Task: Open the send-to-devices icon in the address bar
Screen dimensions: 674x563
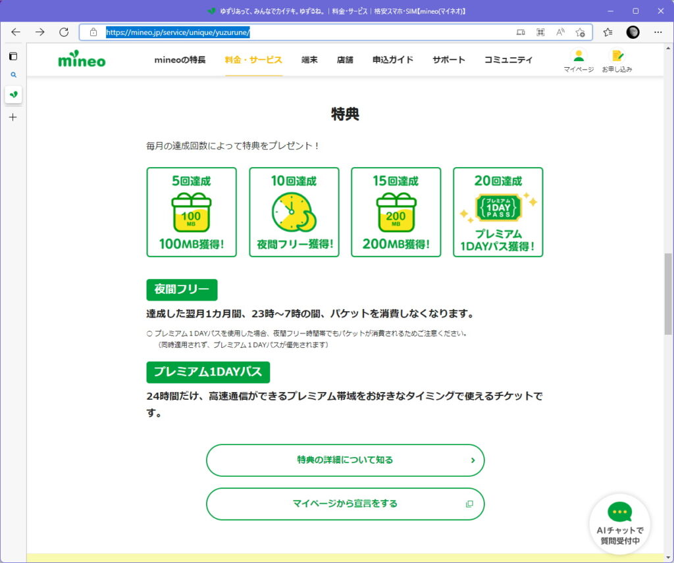Action: 521,32
